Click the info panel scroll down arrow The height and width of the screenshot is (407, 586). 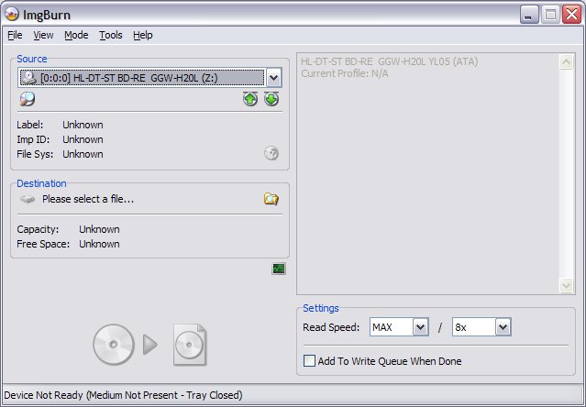pyautogui.click(x=566, y=286)
